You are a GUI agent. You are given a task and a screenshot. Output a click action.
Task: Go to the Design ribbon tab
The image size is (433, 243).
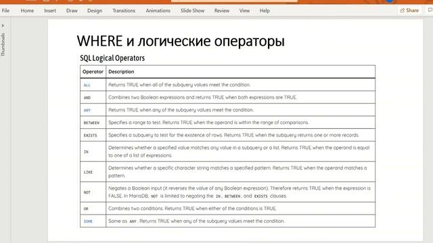tap(95, 11)
